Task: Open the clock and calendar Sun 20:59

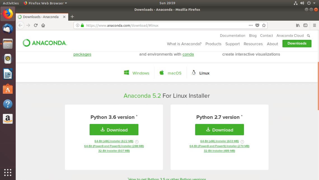Action: click(x=167, y=3)
